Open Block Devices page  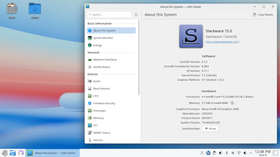click(x=111, y=89)
